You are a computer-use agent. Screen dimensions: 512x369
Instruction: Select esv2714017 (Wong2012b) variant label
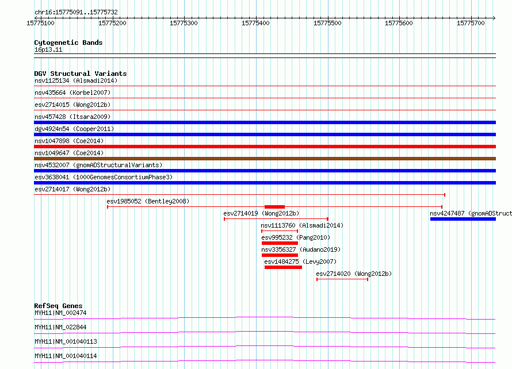point(72,189)
